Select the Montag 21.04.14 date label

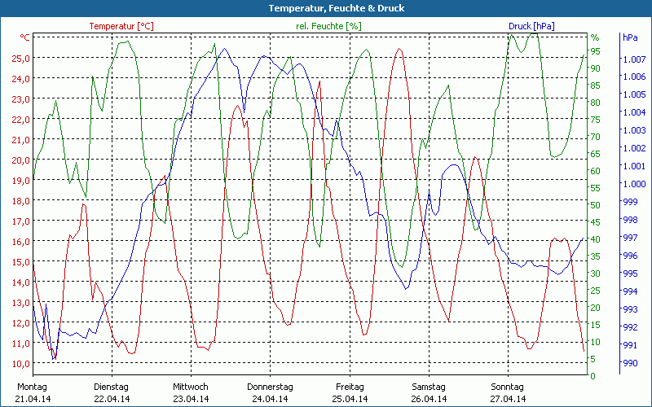tap(33, 392)
